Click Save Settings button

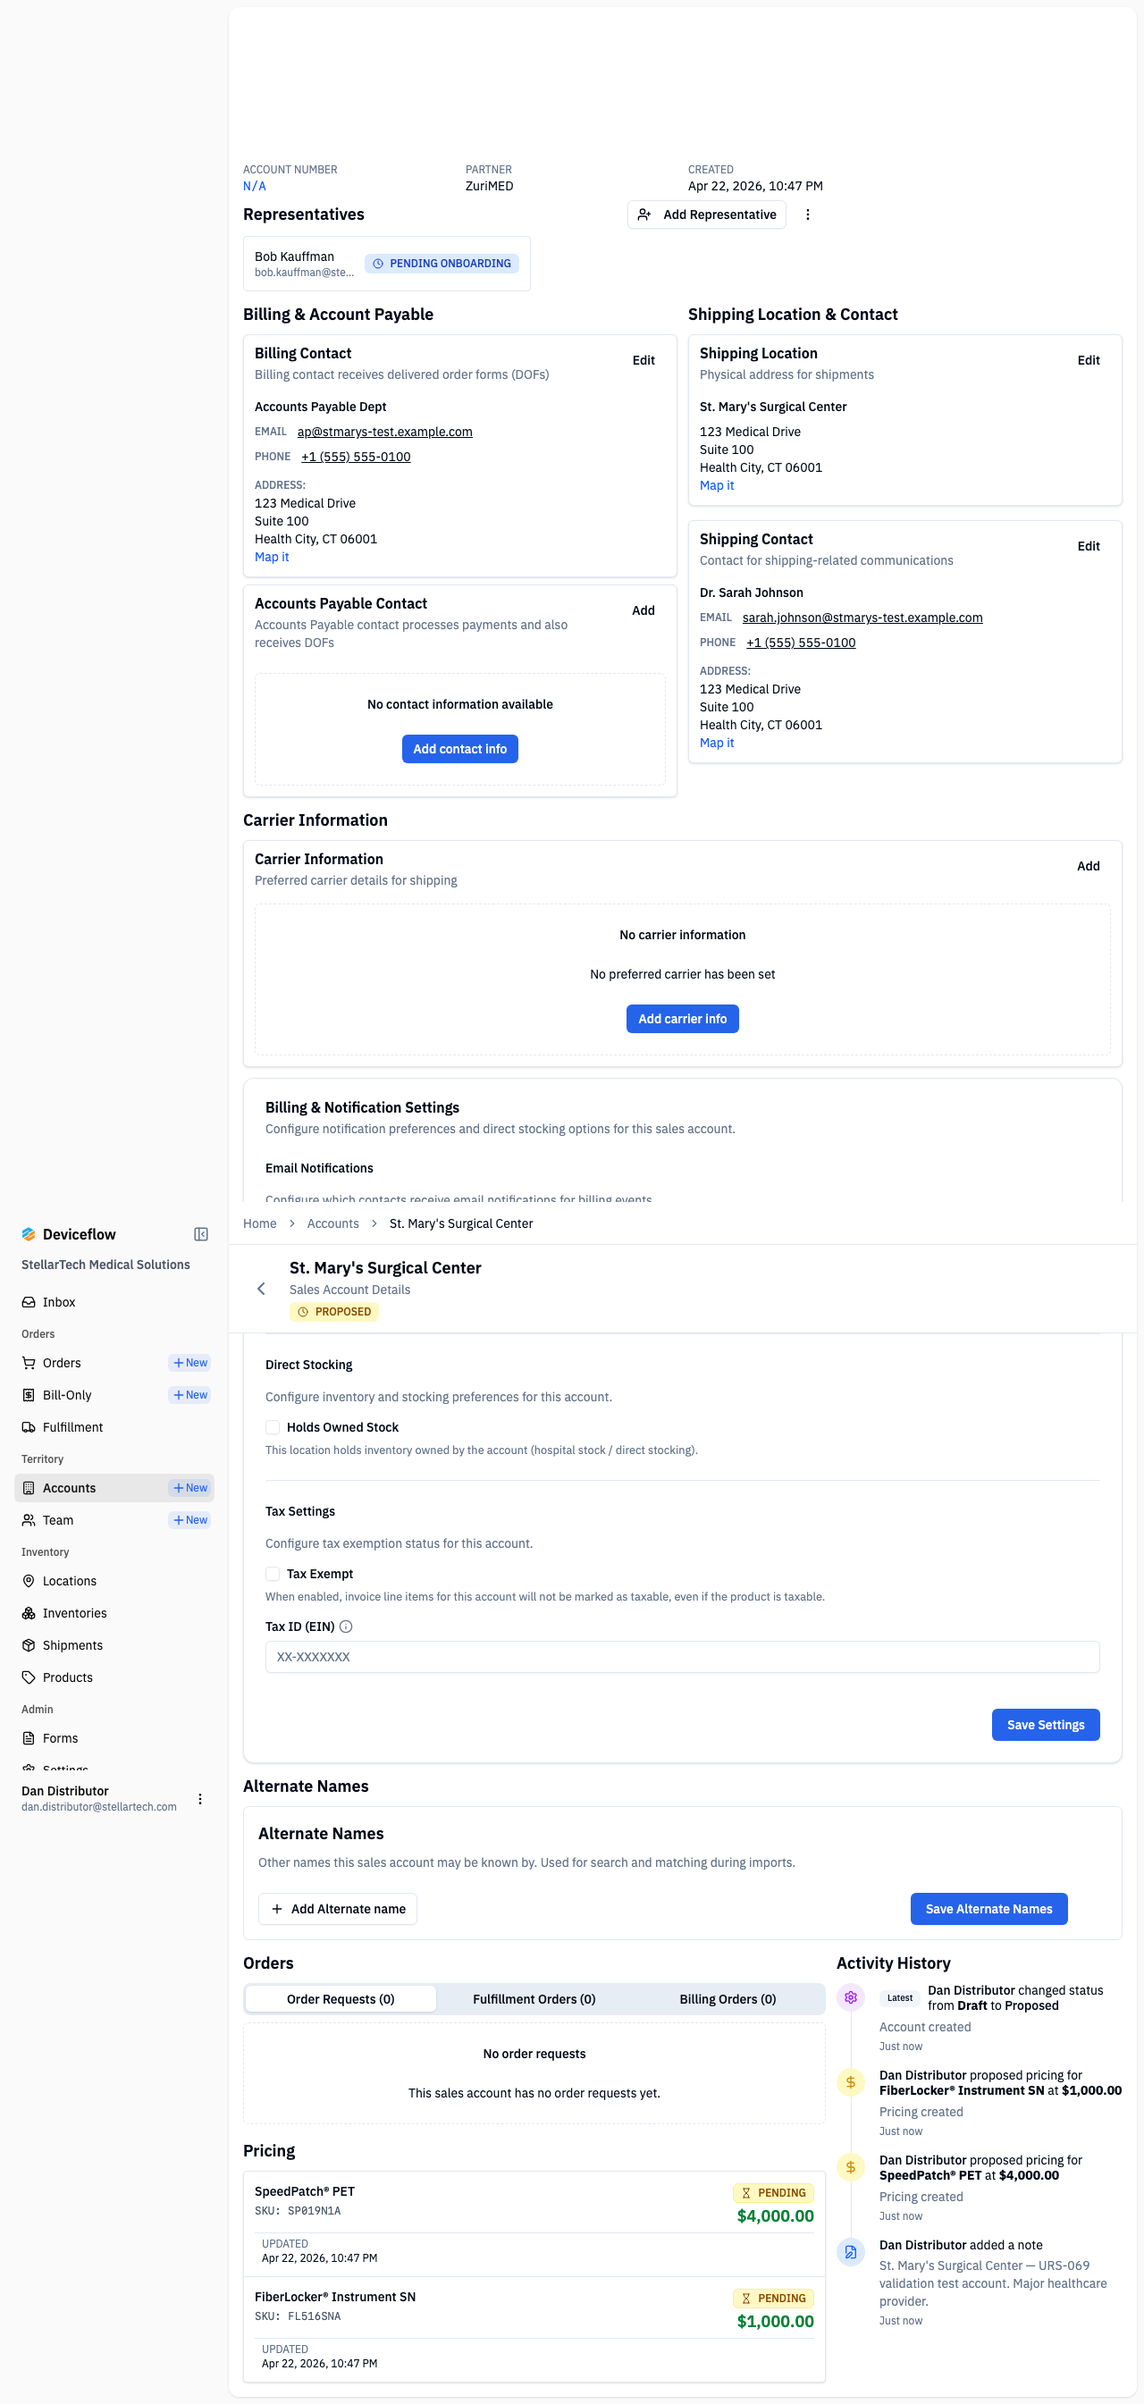(x=1045, y=1725)
